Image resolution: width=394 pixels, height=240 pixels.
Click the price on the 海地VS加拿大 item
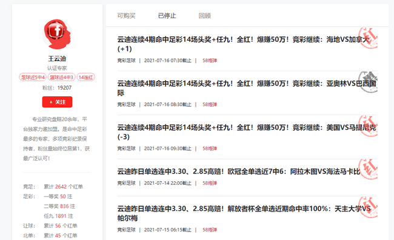coord(210,61)
